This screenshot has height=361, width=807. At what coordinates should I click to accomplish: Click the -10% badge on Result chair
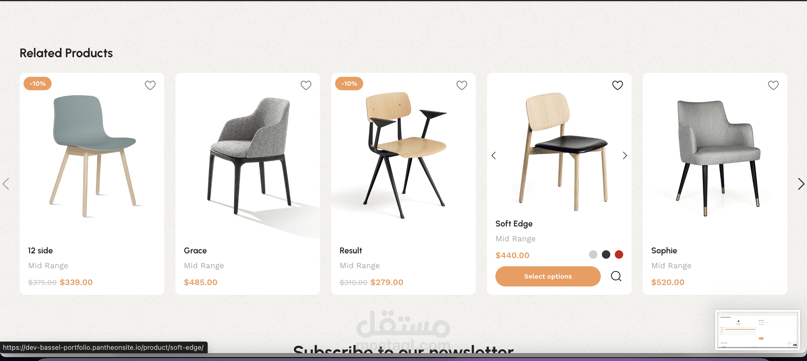(349, 84)
